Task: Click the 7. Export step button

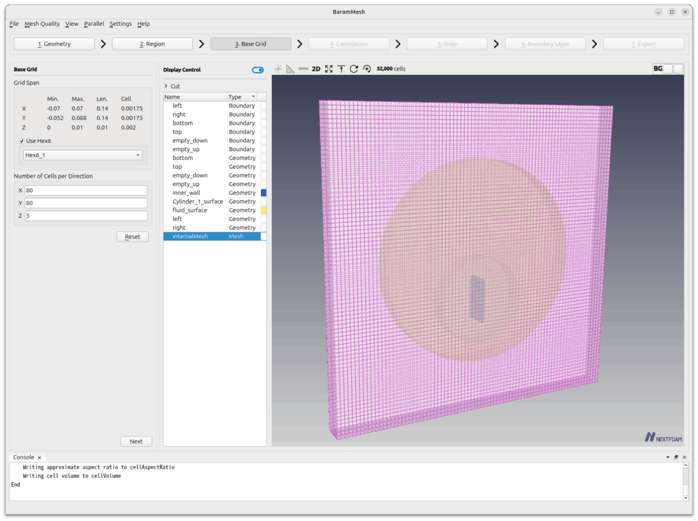Action: [643, 44]
